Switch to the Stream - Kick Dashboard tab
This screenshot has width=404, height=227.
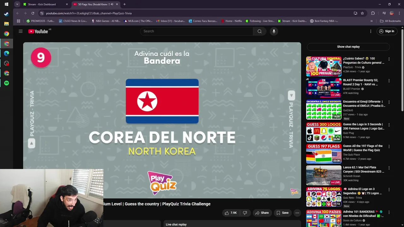tap(45, 4)
